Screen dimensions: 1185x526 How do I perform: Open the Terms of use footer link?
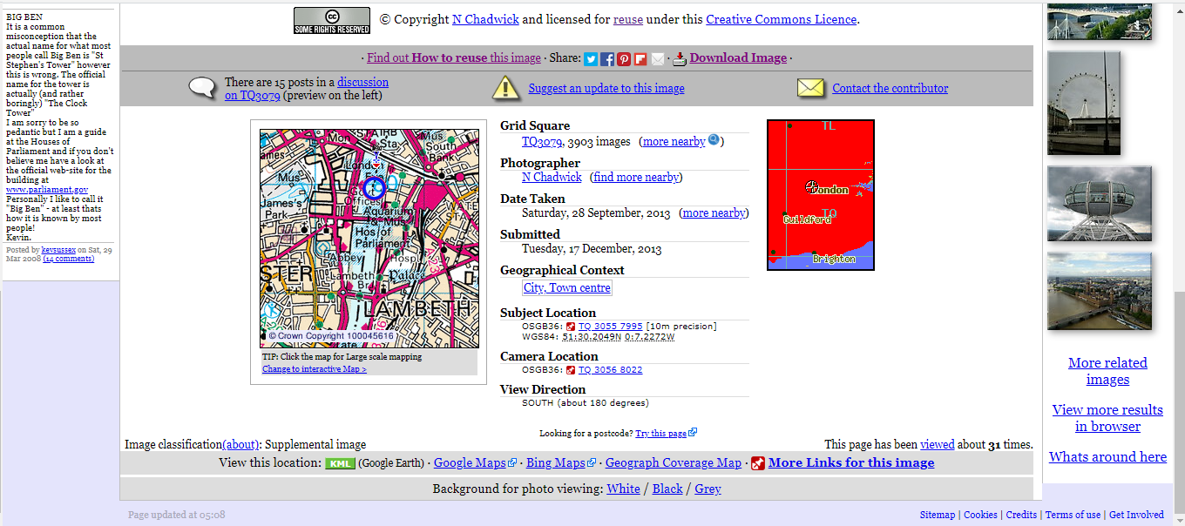(1073, 515)
